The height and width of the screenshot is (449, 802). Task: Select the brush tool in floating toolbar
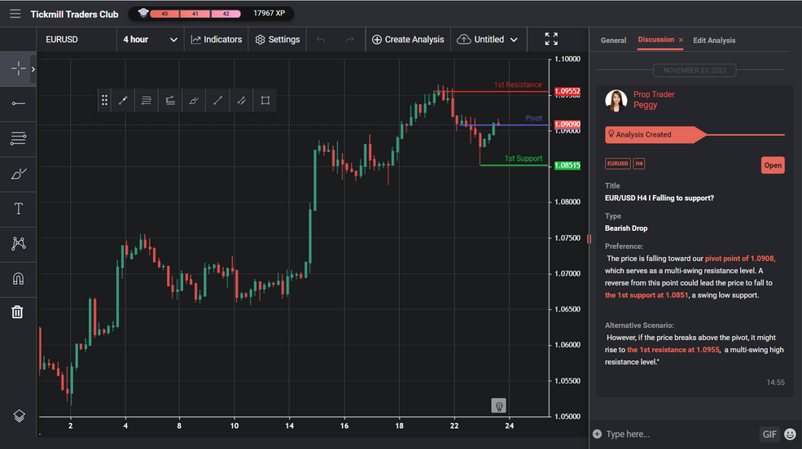coord(194,100)
